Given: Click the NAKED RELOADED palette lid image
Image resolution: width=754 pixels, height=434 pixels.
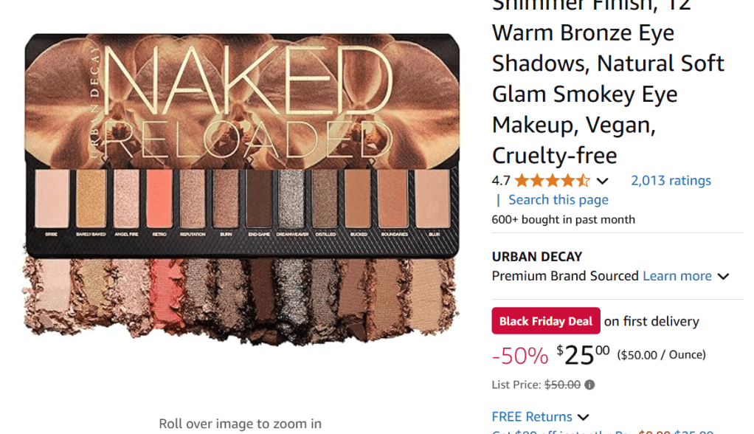Looking at the screenshot, I should (x=242, y=100).
